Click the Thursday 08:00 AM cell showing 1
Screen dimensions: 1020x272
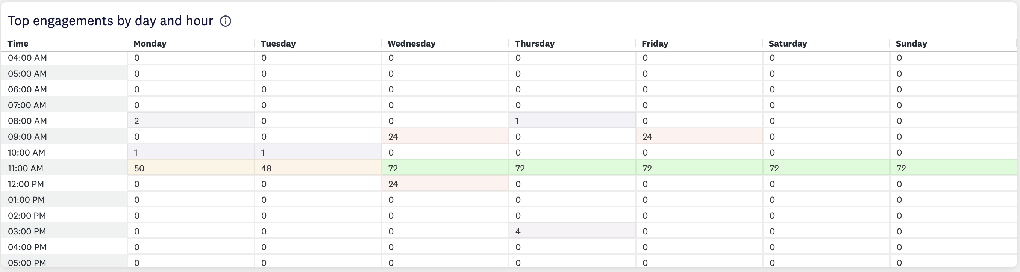572,120
